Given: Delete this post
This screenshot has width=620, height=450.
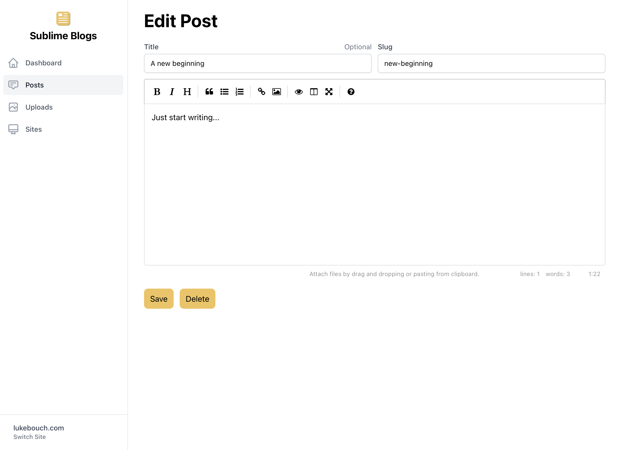Looking at the screenshot, I should (x=197, y=299).
